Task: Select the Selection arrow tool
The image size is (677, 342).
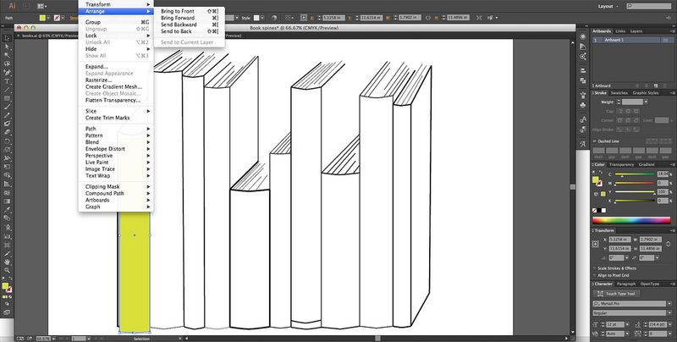Action: pos(7,39)
